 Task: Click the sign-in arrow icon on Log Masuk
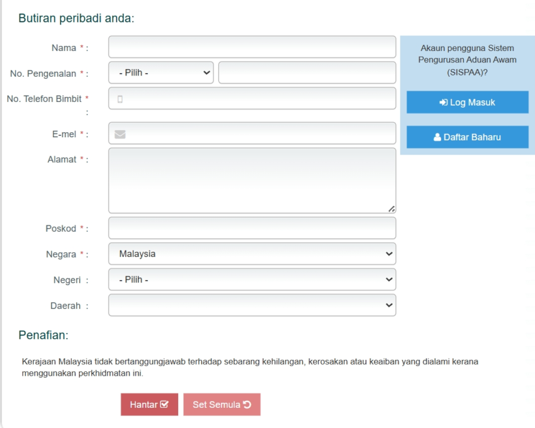point(444,103)
